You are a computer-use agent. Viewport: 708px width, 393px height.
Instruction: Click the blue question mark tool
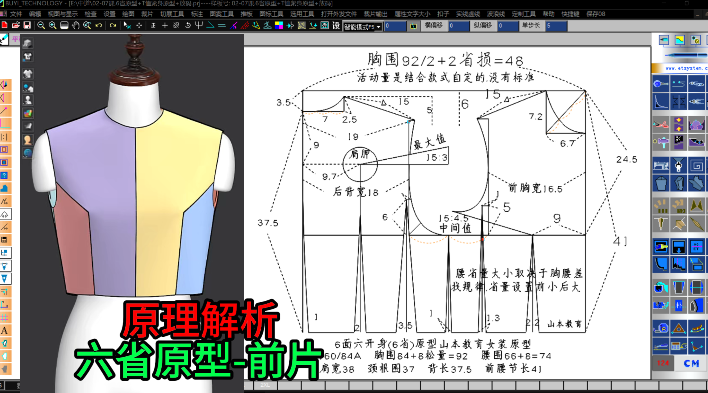click(x=5, y=175)
